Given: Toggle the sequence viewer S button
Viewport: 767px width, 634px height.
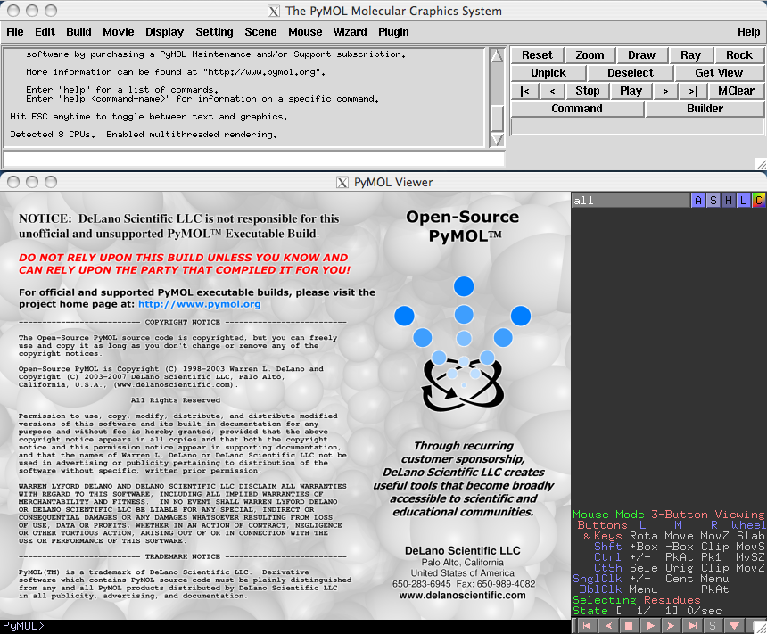Looking at the screenshot, I should [x=713, y=626].
